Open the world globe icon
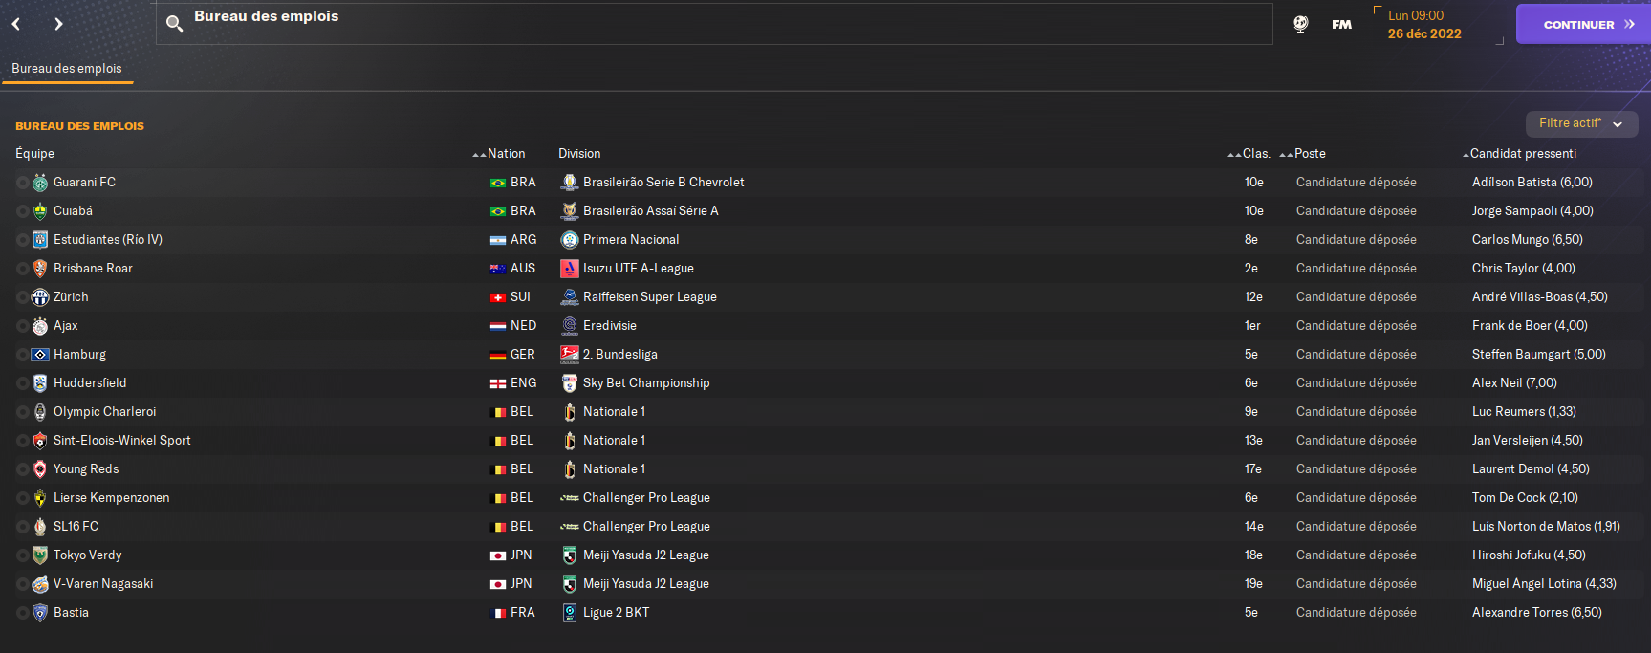The image size is (1651, 653). pos(1300,24)
